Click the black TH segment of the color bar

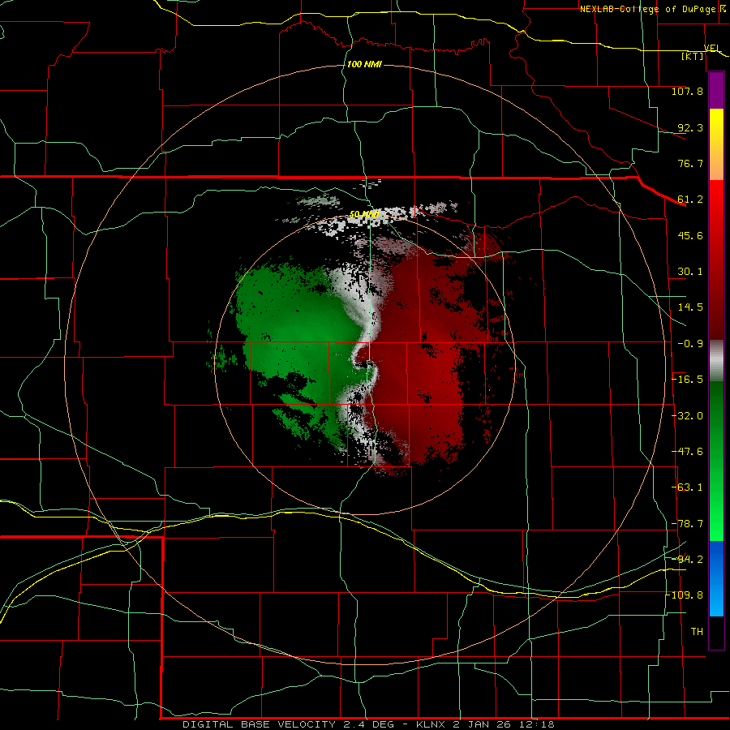[x=716, y=632]
